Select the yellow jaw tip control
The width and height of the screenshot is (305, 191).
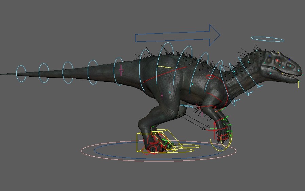coord(298,85)
